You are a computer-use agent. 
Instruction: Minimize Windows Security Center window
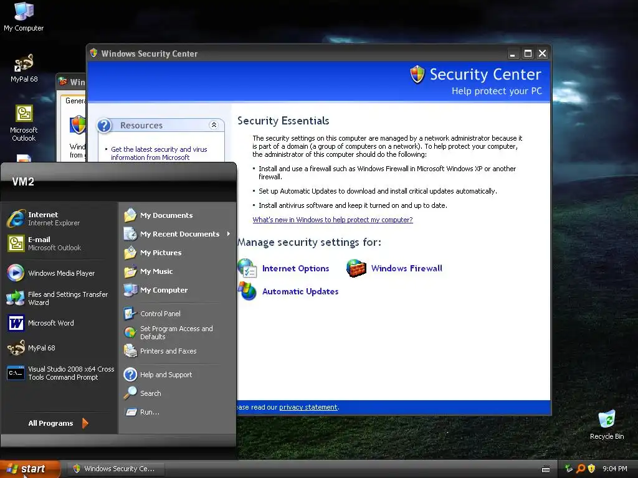click(x=513, y=54)
